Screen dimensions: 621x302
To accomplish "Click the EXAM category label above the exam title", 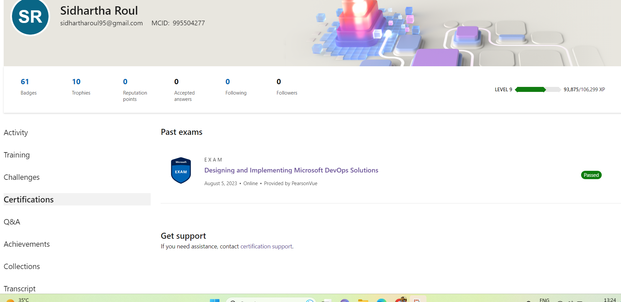I will [213, 160].
